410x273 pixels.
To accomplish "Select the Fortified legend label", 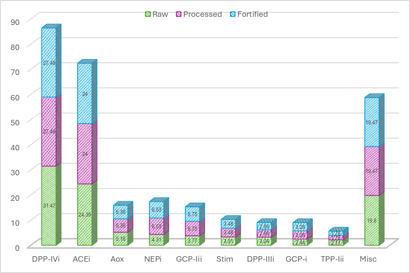I will [253, 14].
